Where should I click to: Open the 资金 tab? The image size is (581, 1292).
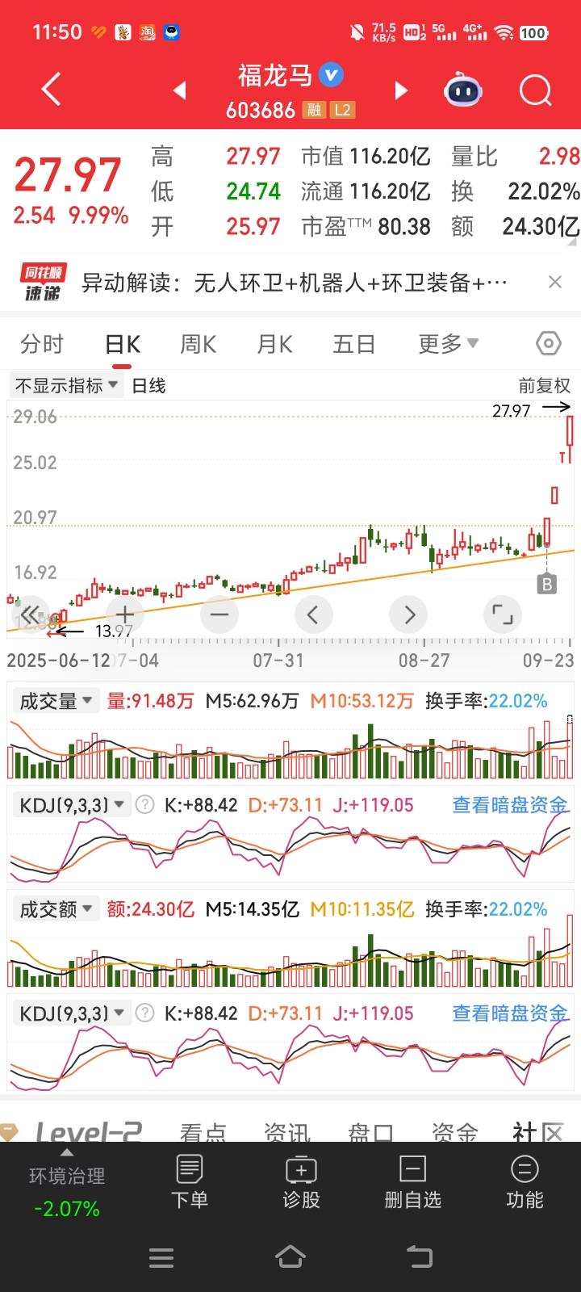click(x=454, y=1132)
